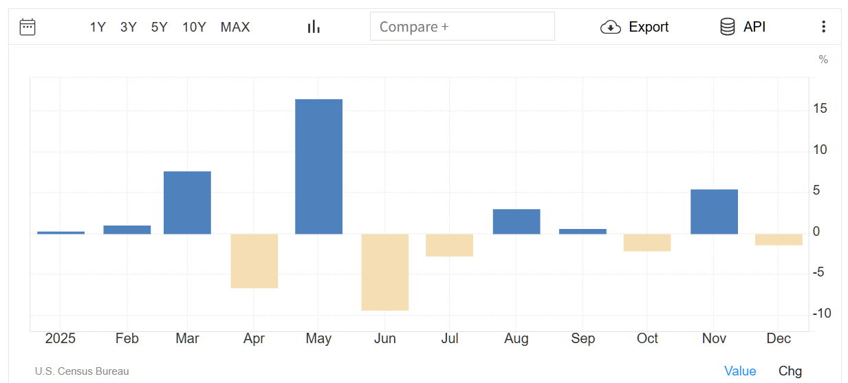Select the MAX time range
848x383 pixels.
coord(235,27)
